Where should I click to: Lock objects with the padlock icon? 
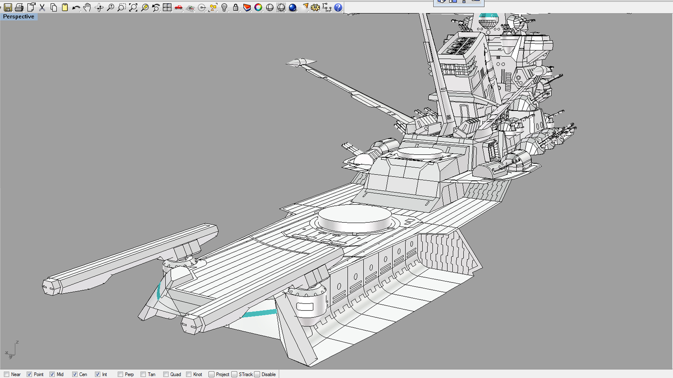tap(236, 7)
